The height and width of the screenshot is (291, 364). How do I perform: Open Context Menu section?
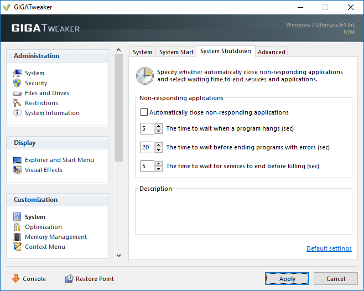45,247
